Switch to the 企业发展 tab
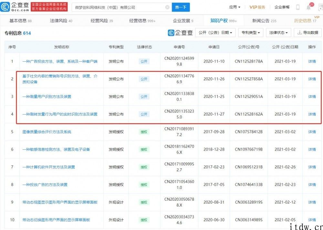The width and height of the screenshot is (323, 230). point(183,21)
